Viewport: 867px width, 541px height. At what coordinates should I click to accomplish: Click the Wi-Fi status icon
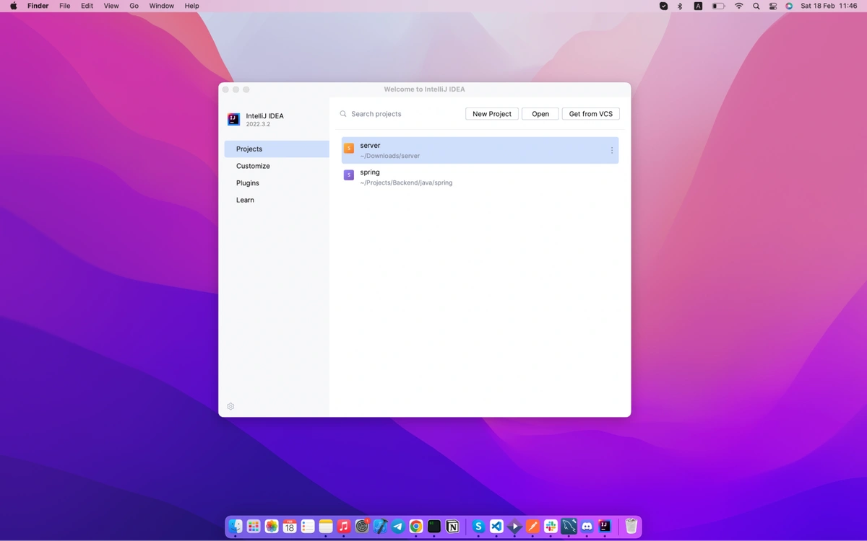click(738, 6)
